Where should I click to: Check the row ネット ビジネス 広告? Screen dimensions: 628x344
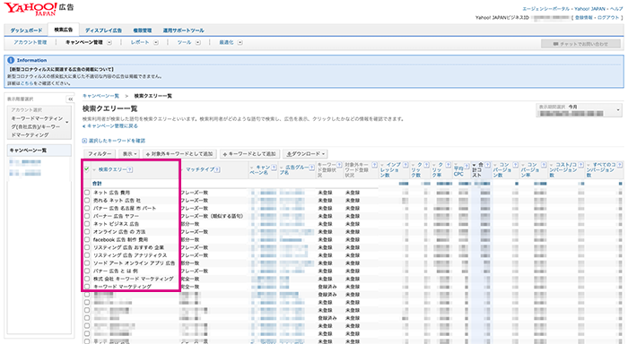87,224
